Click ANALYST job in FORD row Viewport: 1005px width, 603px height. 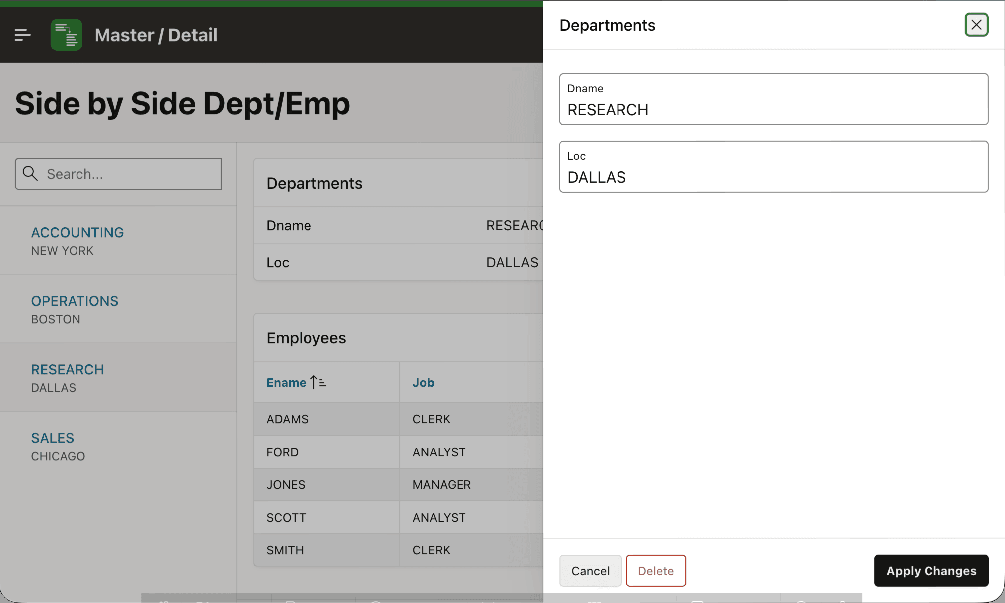pyautogui.click(x=471, y=452)
